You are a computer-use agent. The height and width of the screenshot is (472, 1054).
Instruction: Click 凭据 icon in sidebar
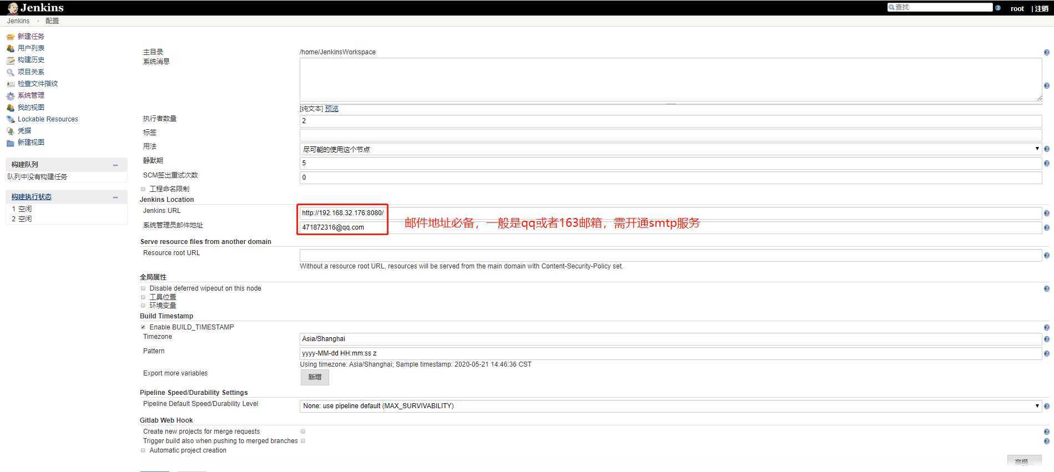(11, 131)
